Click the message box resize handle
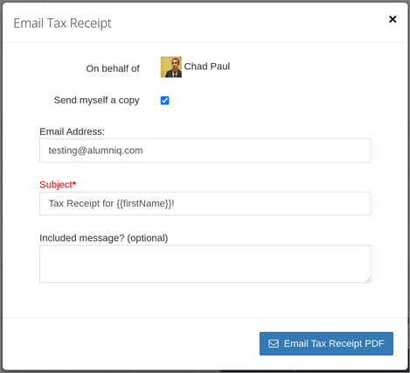Screen dimensions: 410x373 [x=368, y=280]
